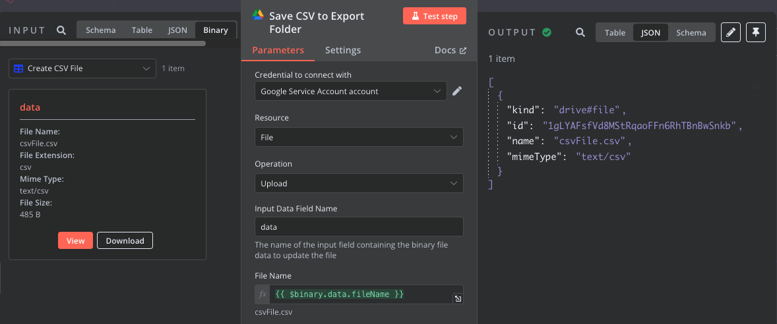Switch output view to Table
This screenshot has width=777, height=324.
pyautogui.click(x=615, y=32)
